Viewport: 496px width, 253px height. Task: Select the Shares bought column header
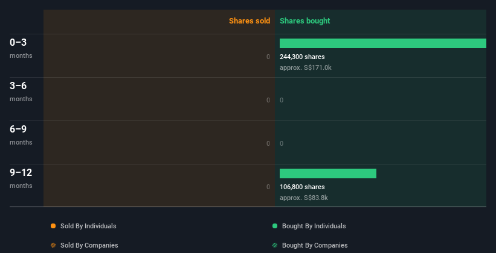305,21
